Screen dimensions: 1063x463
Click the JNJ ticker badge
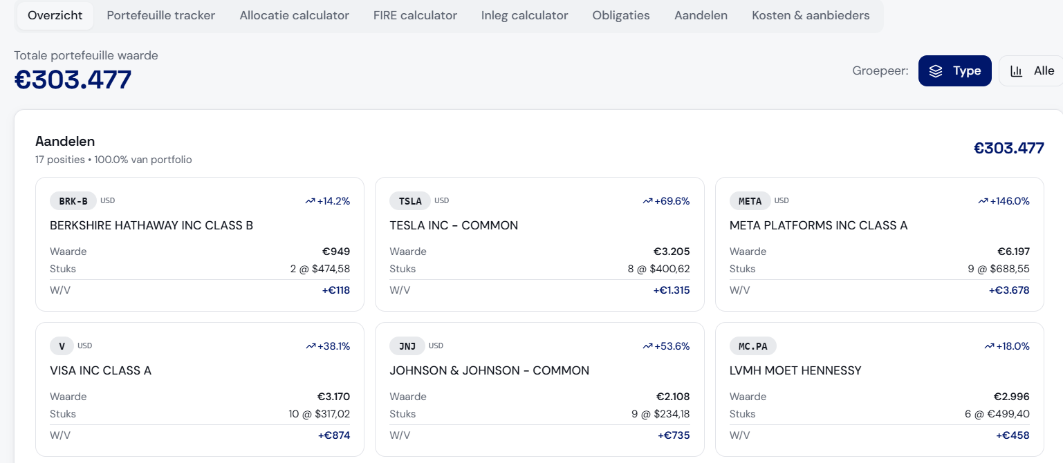(x=407, y=346)
